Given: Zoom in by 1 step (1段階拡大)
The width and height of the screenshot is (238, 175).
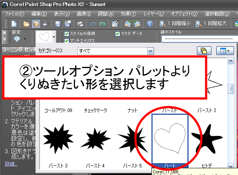Looking at the screenshot, I should click(211, 24).
